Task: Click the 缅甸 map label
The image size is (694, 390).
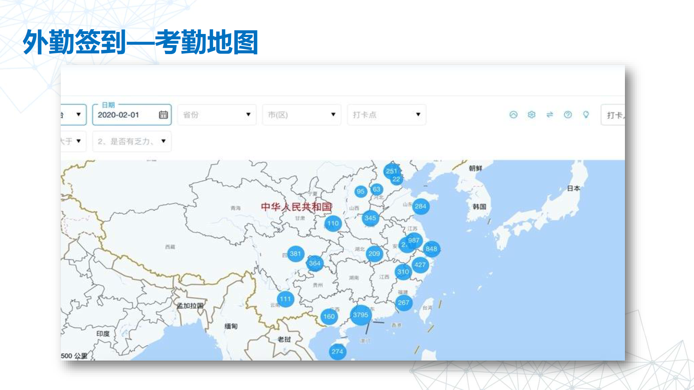Action: tap(231, 326)
